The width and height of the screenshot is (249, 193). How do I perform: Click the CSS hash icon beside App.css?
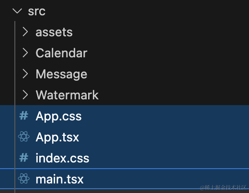[x=23, y=116]
